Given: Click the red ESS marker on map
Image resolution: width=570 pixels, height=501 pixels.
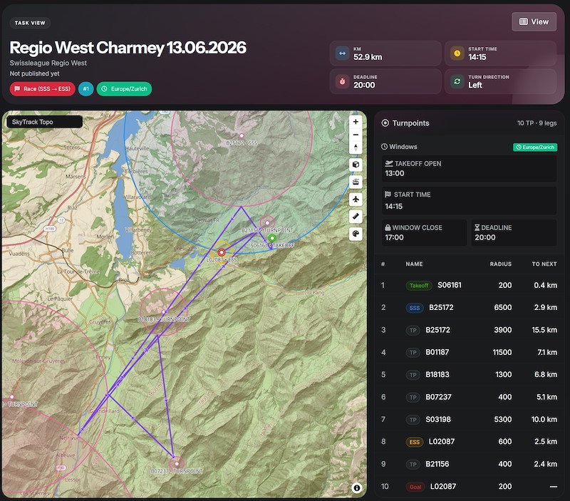Looking at the screenshot, I should point(222,252).
